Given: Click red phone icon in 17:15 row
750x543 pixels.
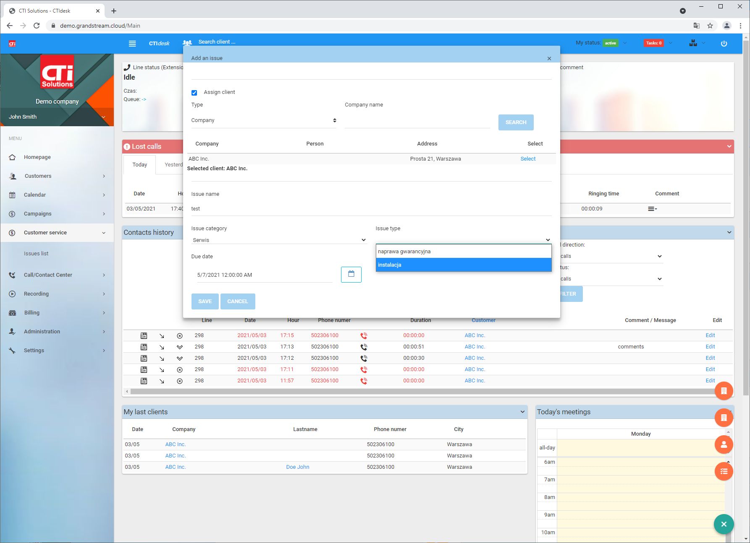Looking at the screenshot, I should click(x=364, y=335).
